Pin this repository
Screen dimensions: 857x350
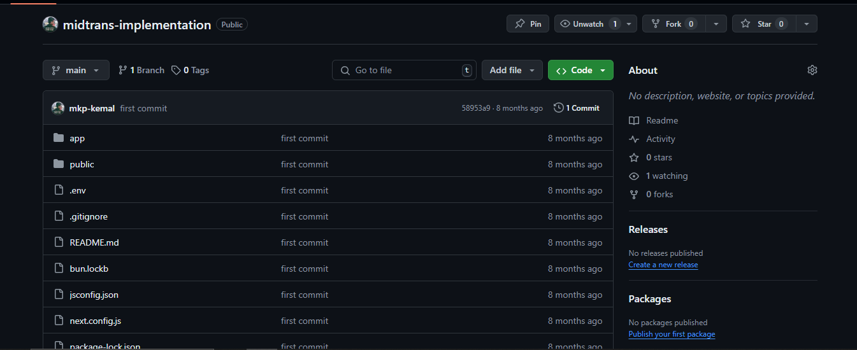528,24
